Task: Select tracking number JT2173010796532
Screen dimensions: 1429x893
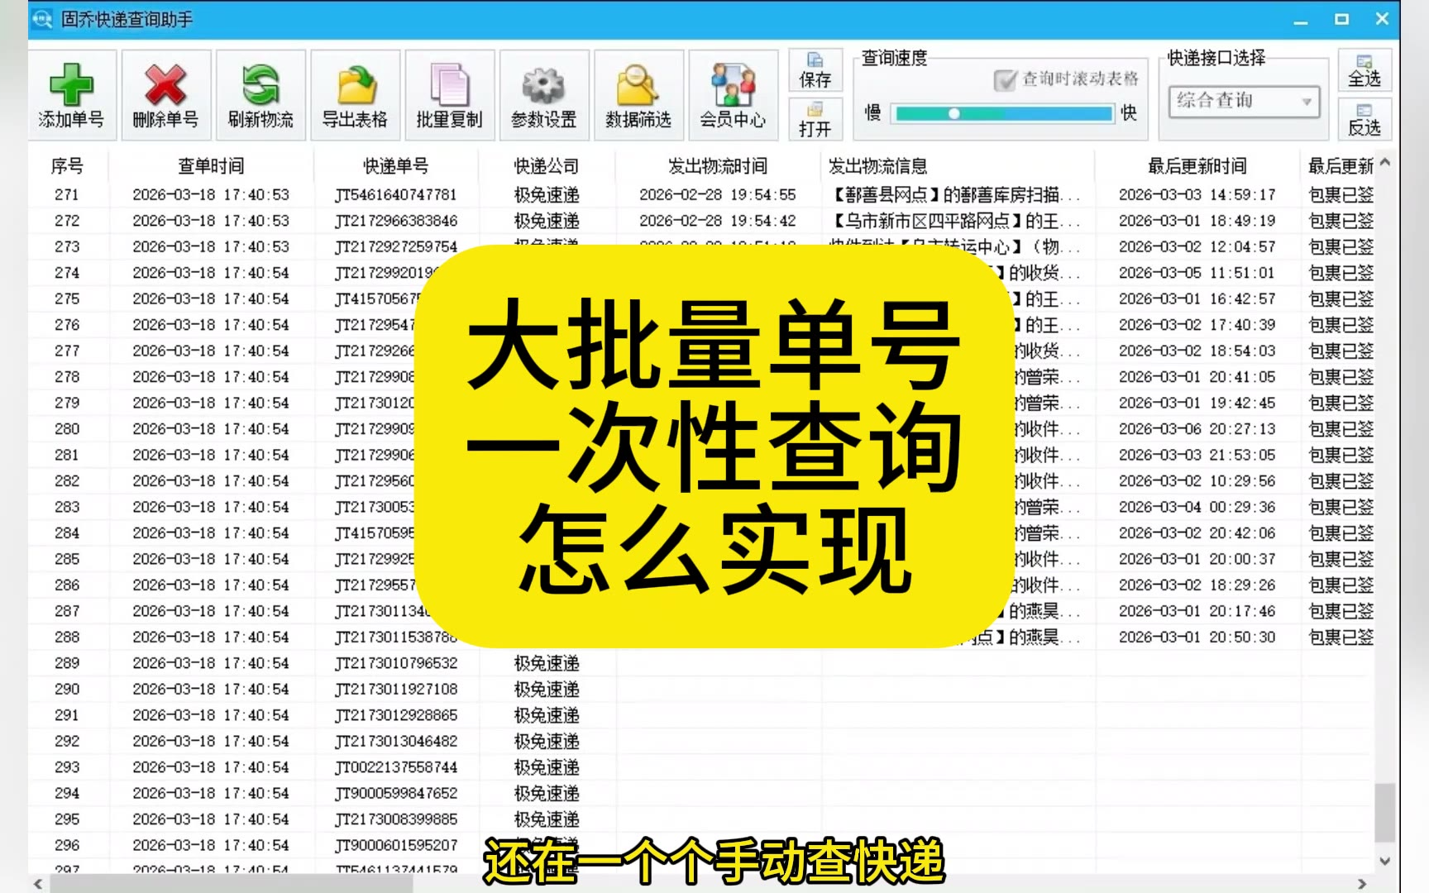Action: coord(396,663)
